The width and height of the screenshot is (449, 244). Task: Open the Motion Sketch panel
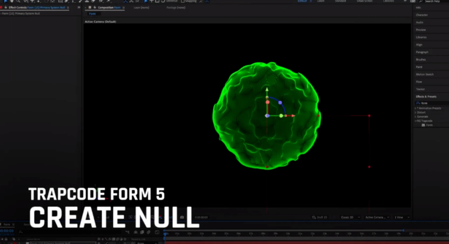click(x=424, y=74)
